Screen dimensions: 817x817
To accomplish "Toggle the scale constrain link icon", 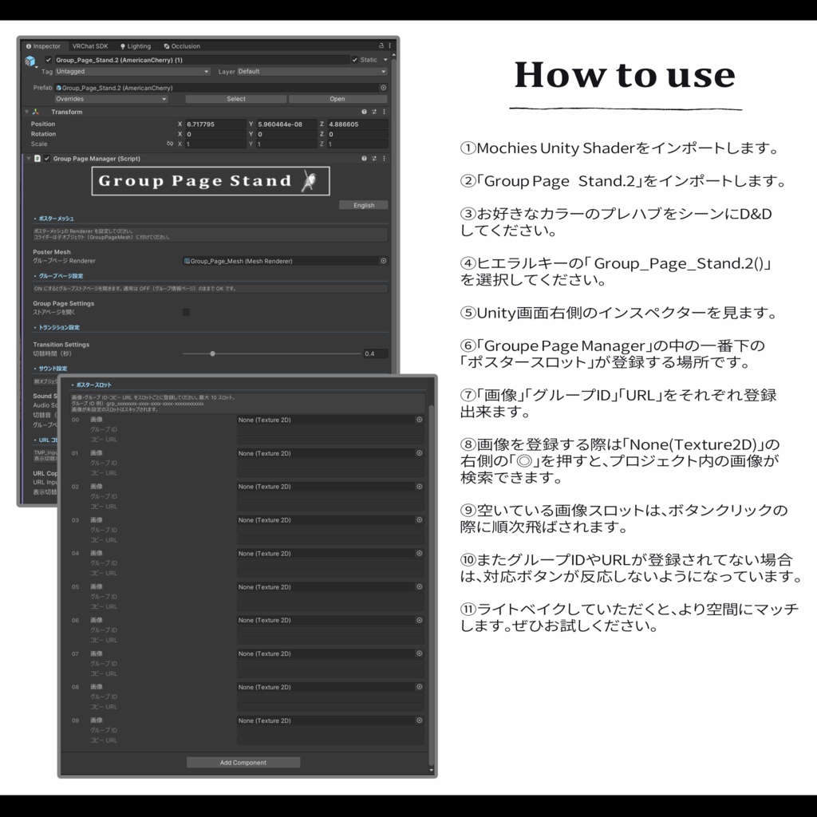I will [170, 144].
